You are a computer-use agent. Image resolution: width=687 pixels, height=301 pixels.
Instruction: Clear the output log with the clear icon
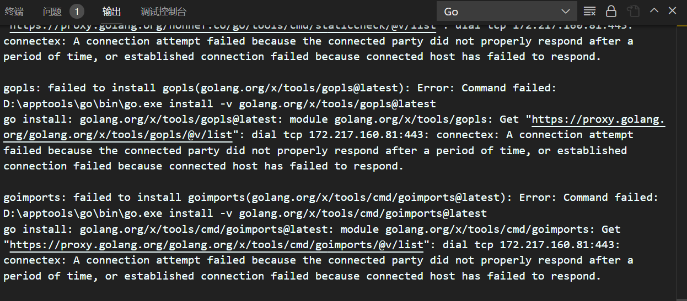pyautogui.click(x=589, y=11)
